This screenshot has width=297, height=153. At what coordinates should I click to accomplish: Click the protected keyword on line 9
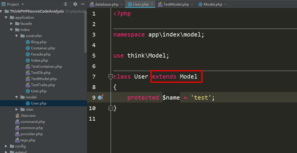(143, 98)
